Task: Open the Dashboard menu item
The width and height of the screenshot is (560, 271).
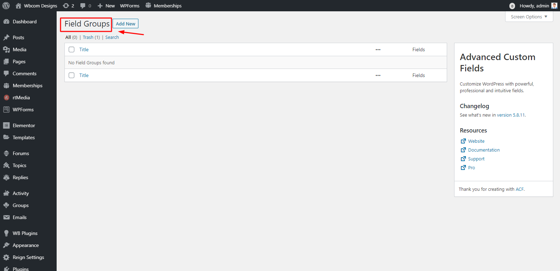Action: 28,22
